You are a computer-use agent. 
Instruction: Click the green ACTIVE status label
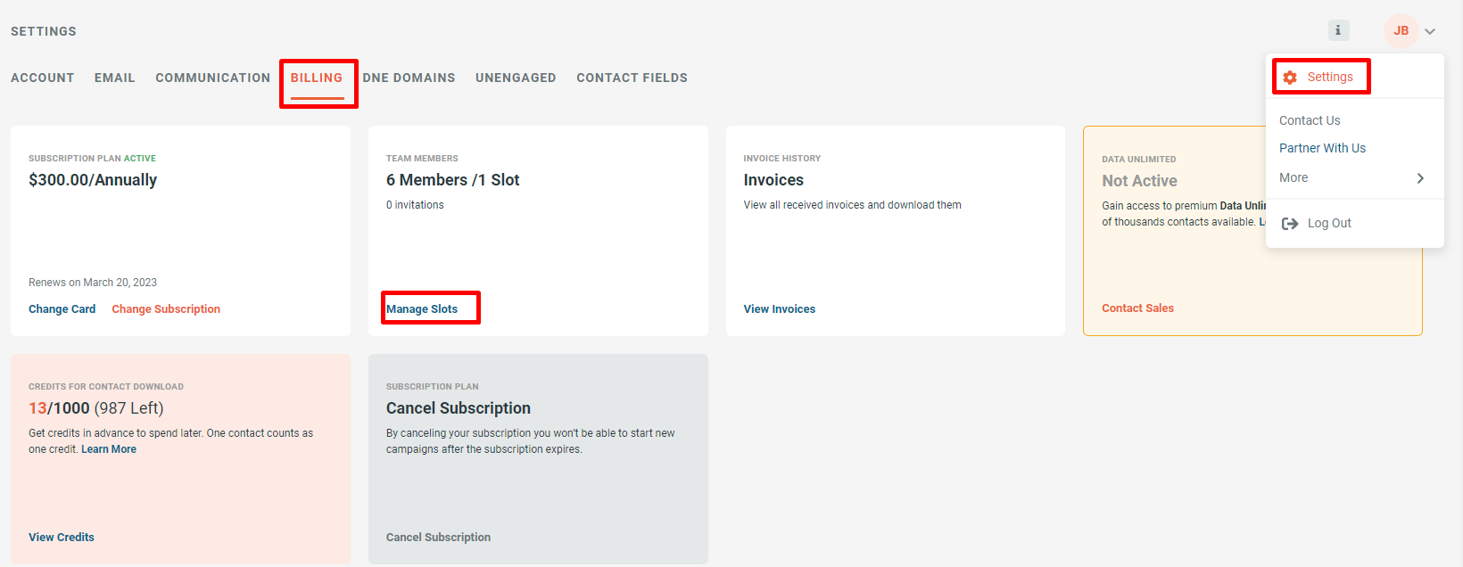pyautogui.click(x=140, y=159)
